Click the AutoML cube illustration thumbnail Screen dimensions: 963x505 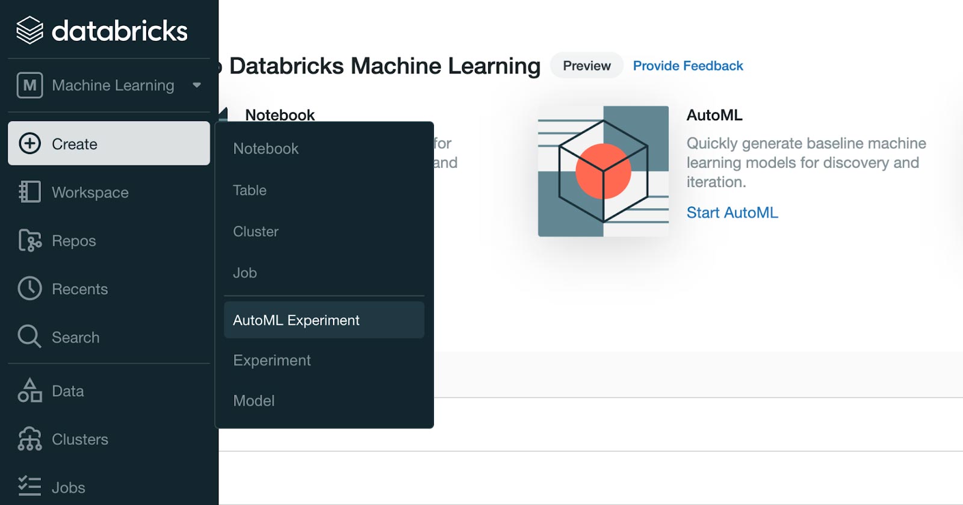(x=603, y=172)
